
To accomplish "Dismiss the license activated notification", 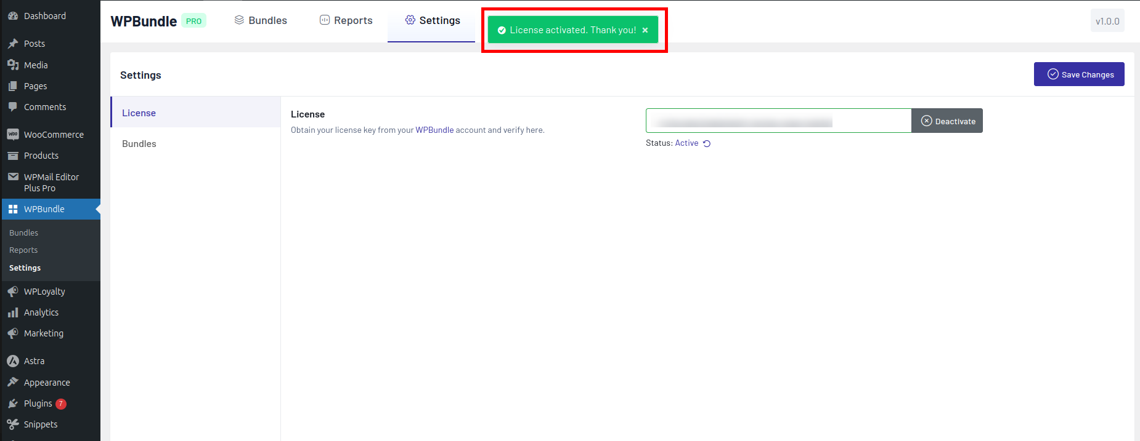I will pyautogui.click(x=645, y=30).
